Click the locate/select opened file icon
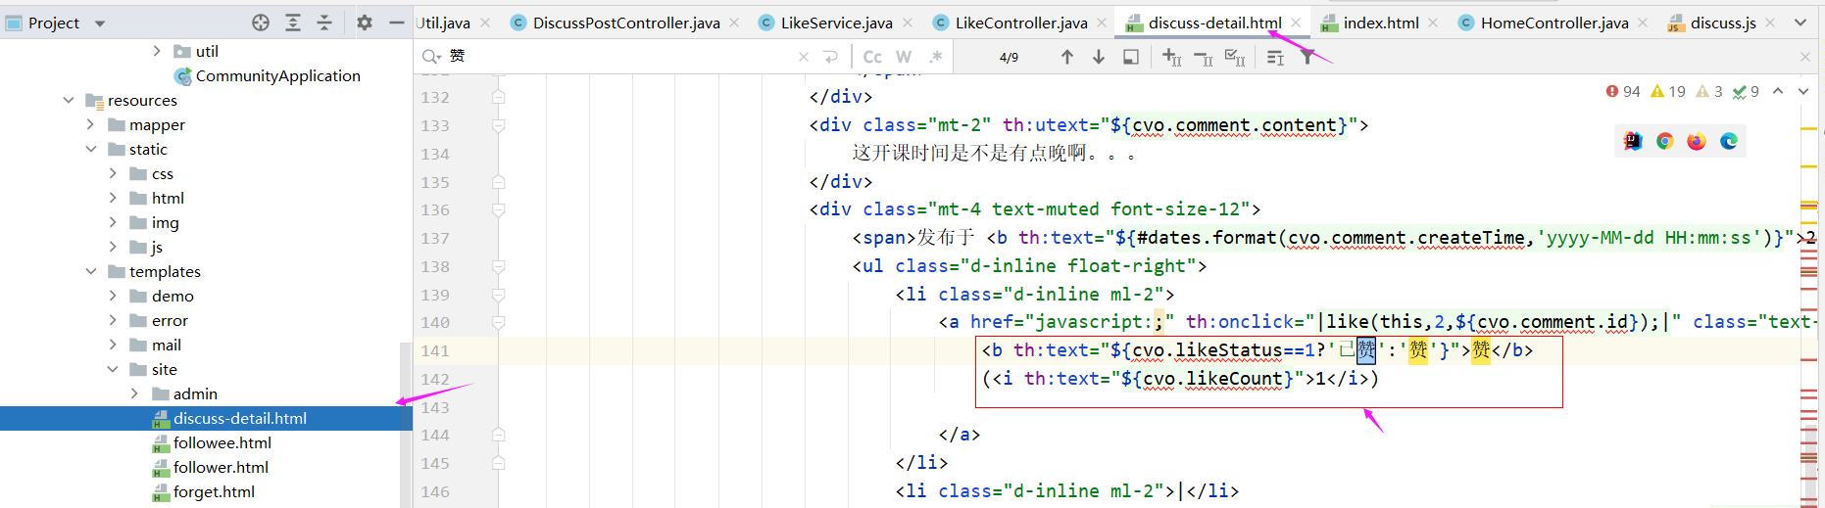Screen dimensions: 1825x508 (x=261, y=23)
